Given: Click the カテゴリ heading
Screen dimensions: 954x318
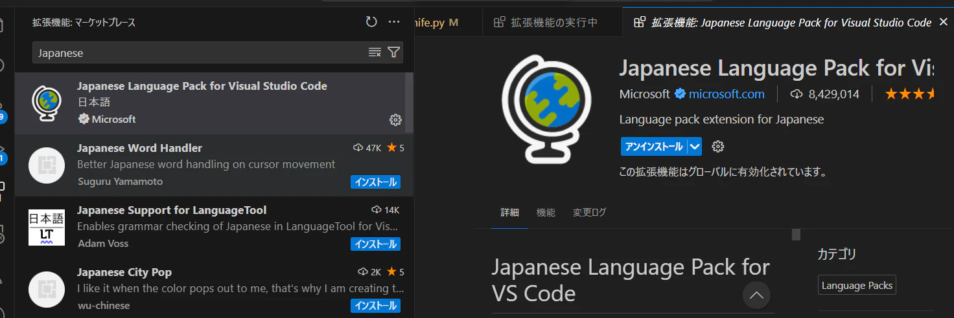Looking at the screenshot, I should 837,253.
